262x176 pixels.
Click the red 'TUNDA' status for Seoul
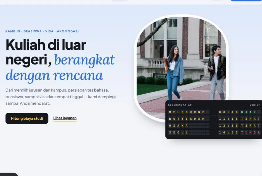tap(251, 132)
